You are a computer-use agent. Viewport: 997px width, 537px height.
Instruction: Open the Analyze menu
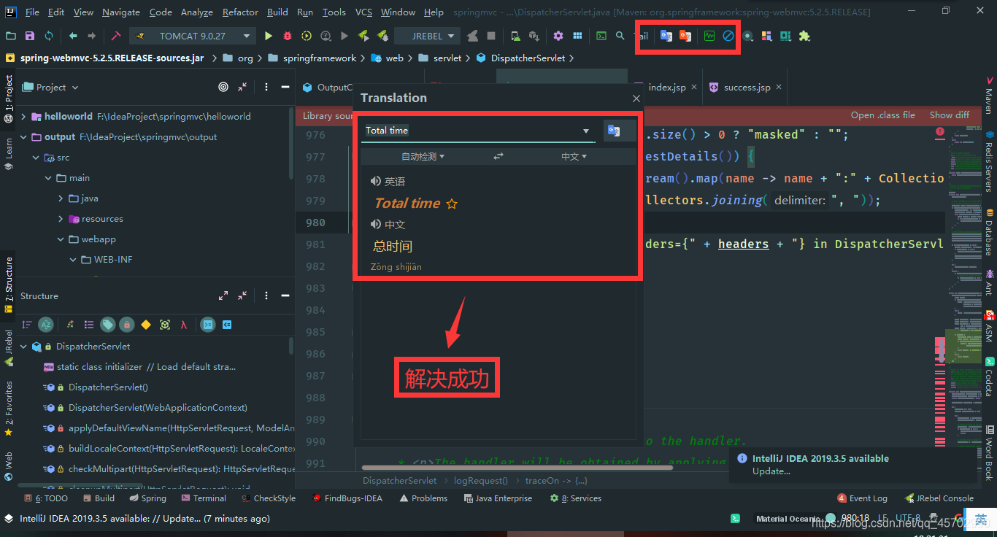[x=197, y=12]
